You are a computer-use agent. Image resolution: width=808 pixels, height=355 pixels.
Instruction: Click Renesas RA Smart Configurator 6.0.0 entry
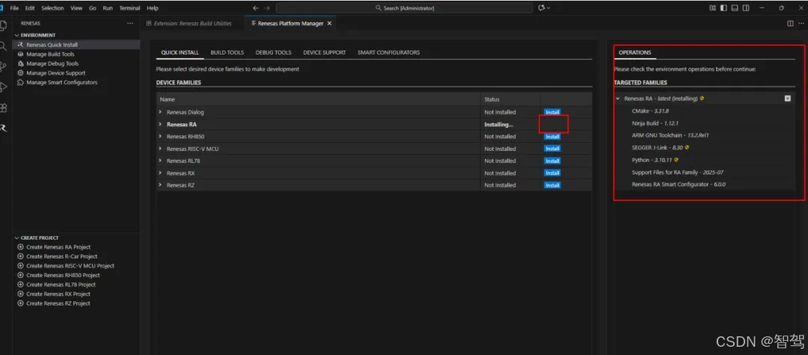click(x=679, y=184)
